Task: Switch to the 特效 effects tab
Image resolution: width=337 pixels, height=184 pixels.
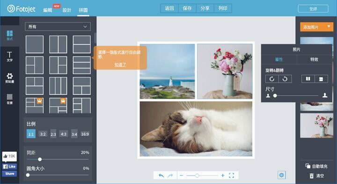Action: tap(314, 59)
